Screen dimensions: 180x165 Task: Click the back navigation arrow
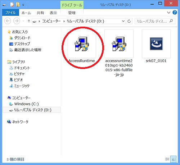[x=8, y=21]
